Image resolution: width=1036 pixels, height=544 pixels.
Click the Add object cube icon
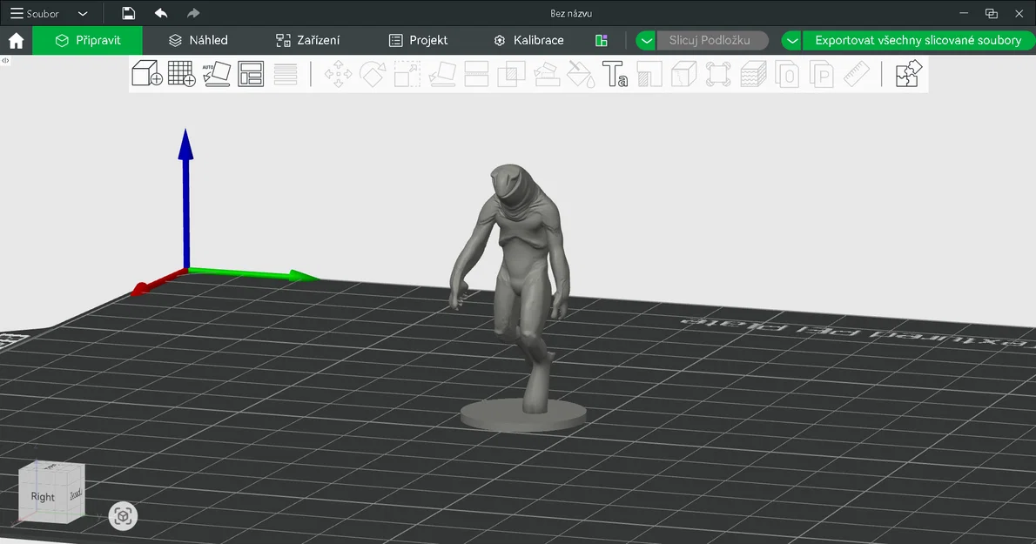[x=146, y=73]
